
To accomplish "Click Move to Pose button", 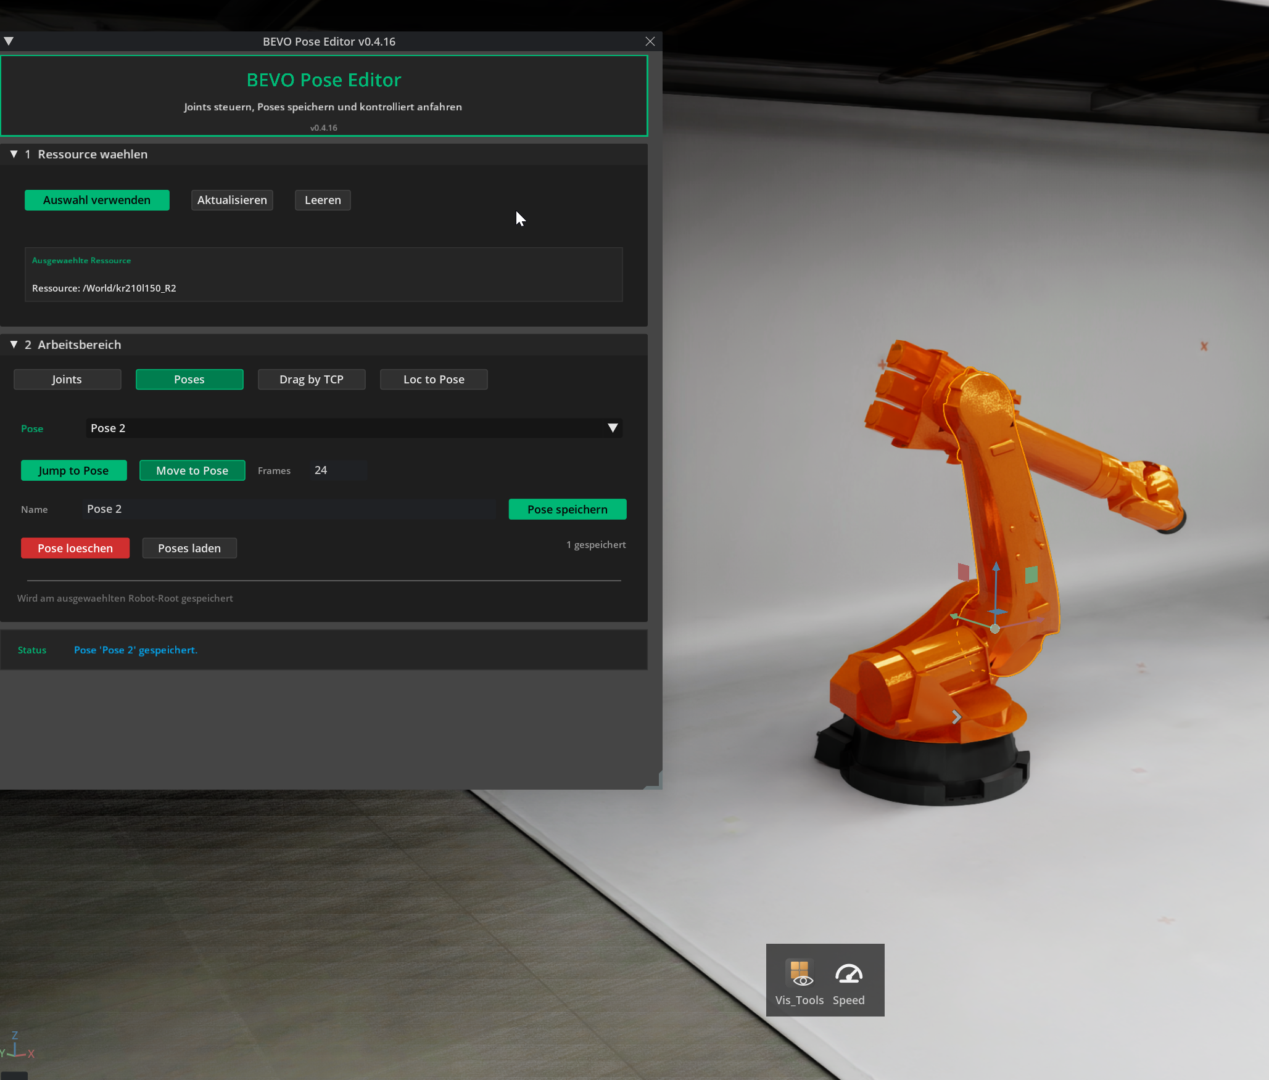I will [x=192, y=470].
